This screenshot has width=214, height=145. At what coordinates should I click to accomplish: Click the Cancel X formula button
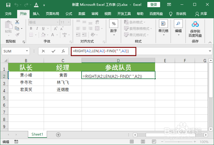43,51
